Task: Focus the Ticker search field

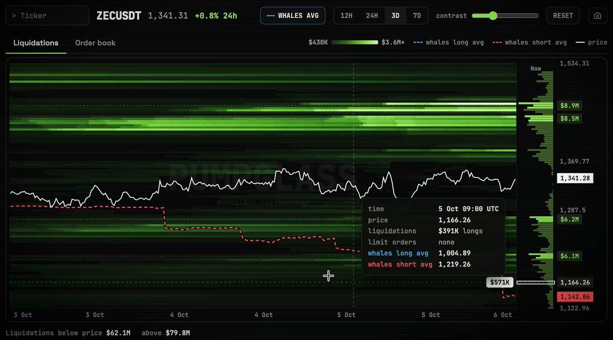Action: point(48,16)
